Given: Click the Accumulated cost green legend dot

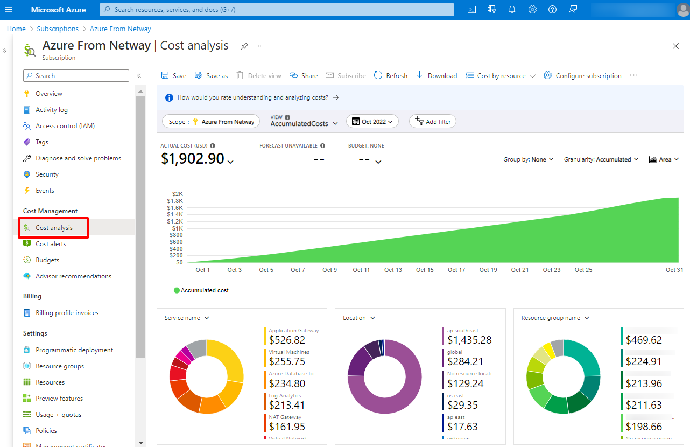Looking at the screenshot, I should pos(177,290).
